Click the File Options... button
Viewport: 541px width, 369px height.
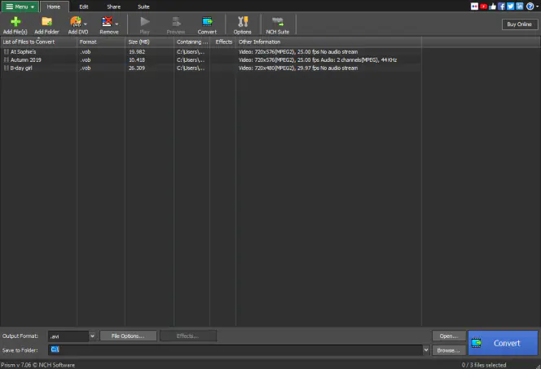[128, 336]
